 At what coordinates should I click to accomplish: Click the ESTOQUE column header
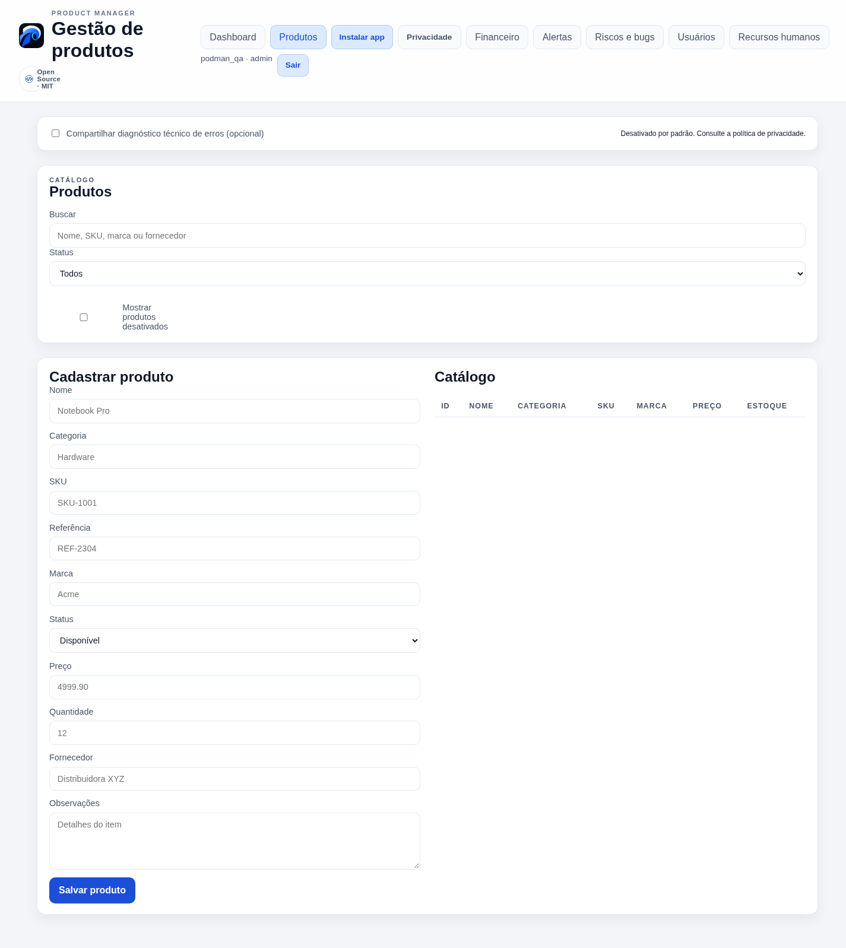(x=767, y=406)
